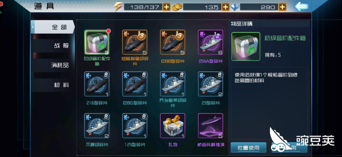The width and height of the screenshot is (342, 157).
Task: Select the 初级晋阶配件箱 item icon
Action: [97, 42]
